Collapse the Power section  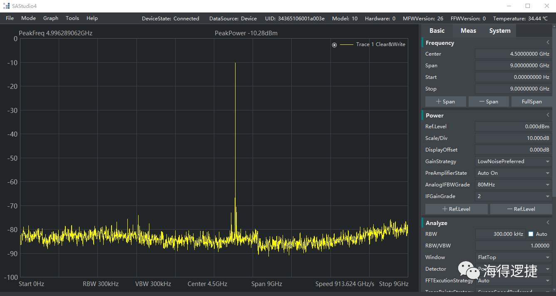pyautogui.click(x=548, y=115)
